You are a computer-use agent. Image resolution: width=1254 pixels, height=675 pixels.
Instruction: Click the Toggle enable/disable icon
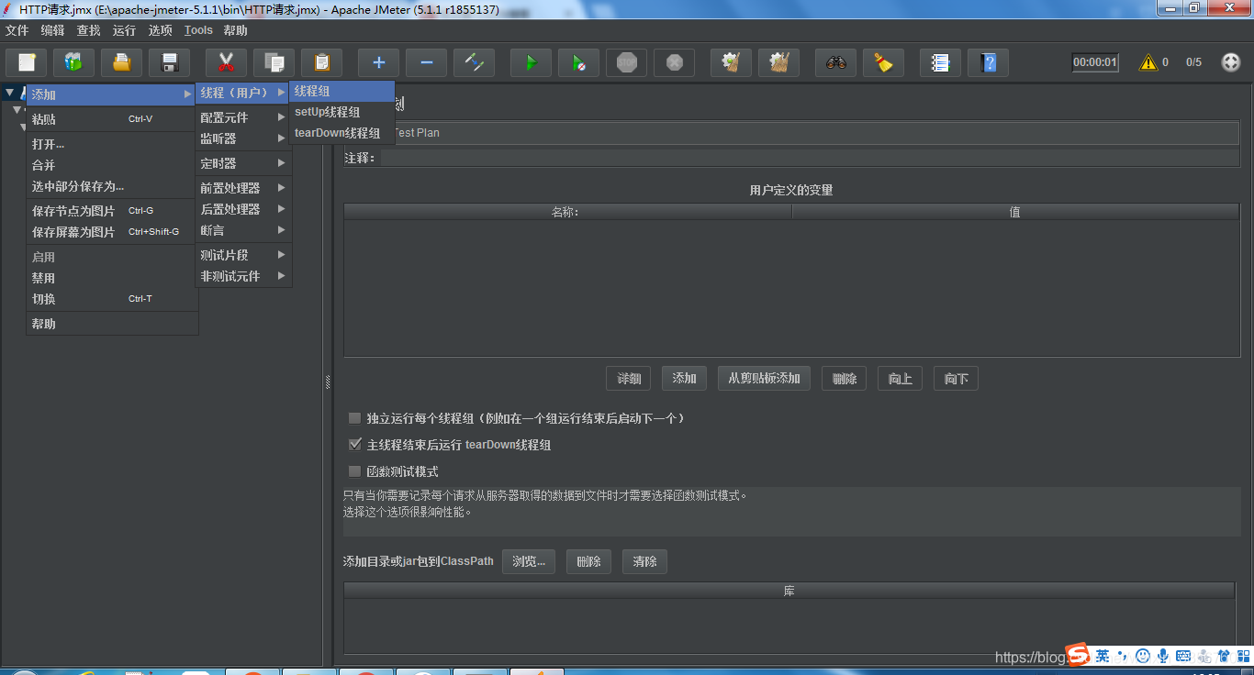(474, 62)
